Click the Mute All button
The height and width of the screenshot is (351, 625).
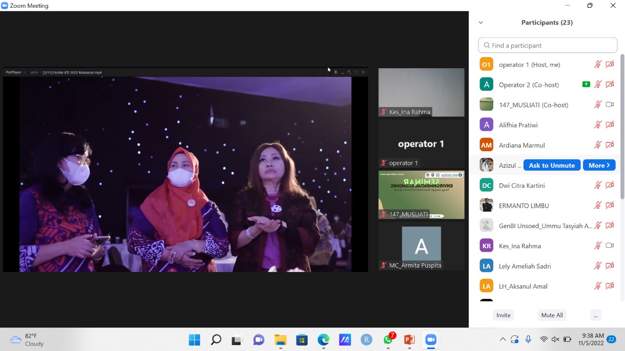pyautogui.click(x=552, y=315)
